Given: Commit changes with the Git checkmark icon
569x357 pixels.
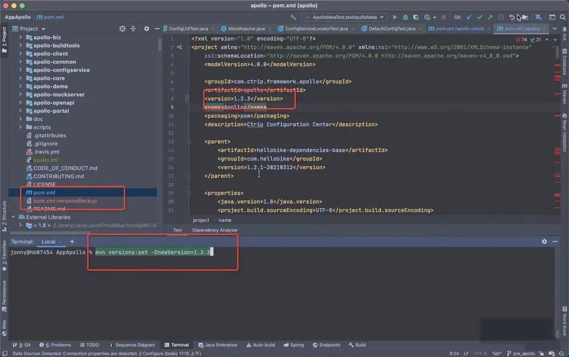Looking at the screenshot, I should point(480,17).
